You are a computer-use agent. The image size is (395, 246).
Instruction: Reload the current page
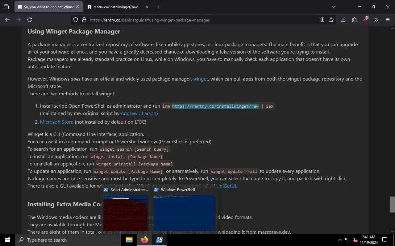click(x=30, y=20)
